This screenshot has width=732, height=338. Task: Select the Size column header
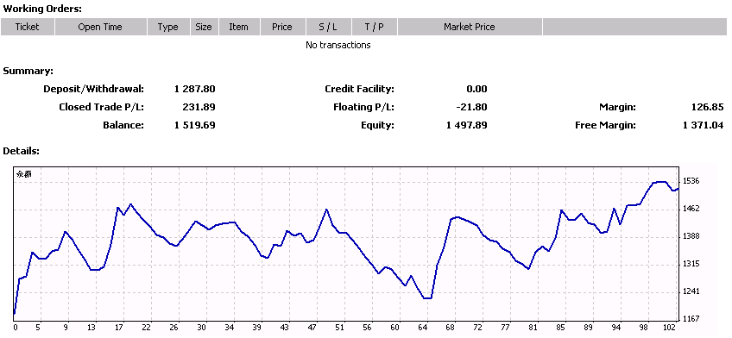(x=204, y=27)
